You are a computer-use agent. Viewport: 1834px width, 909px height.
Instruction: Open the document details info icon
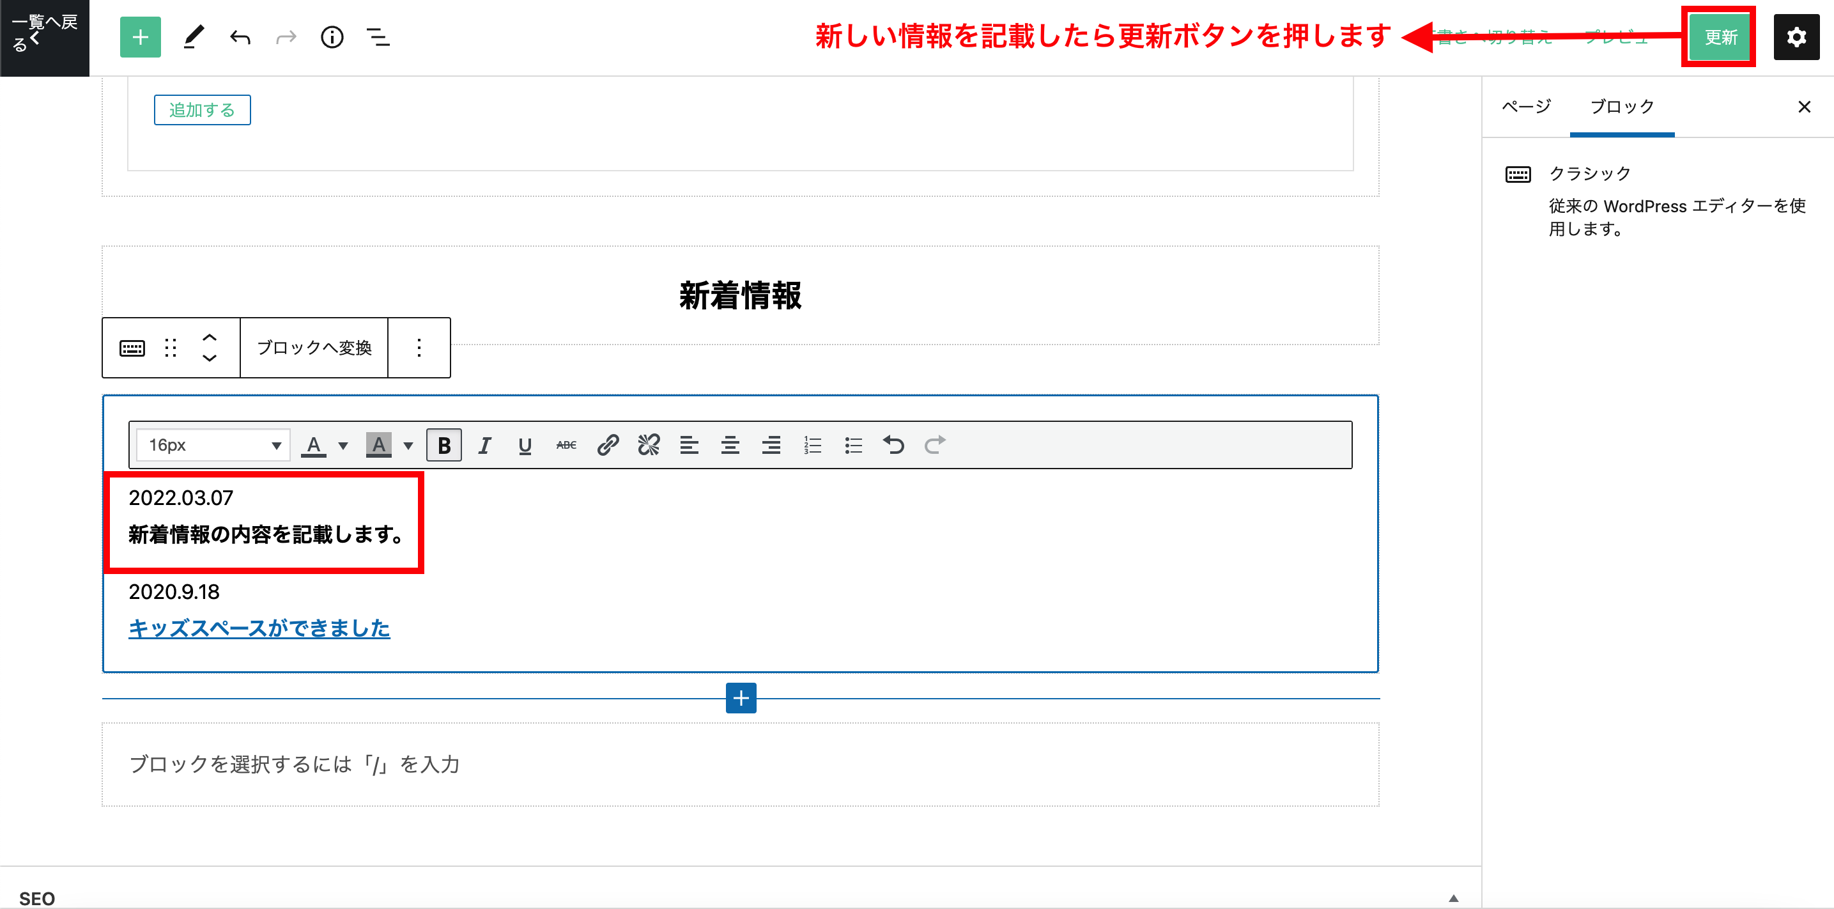(332, 37)
